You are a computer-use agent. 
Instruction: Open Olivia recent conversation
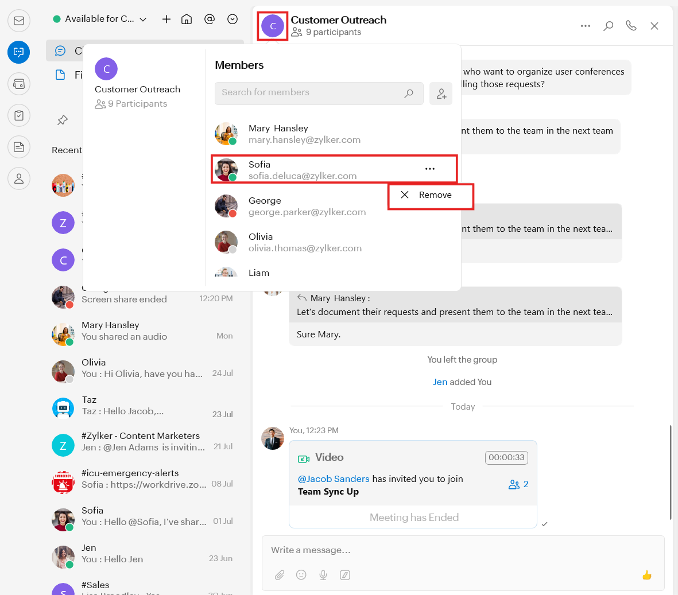[144, 372]
